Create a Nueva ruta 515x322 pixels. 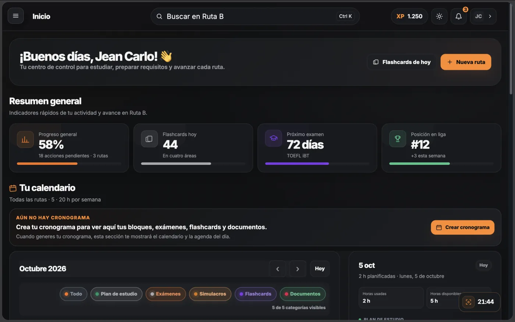point(466,62)
